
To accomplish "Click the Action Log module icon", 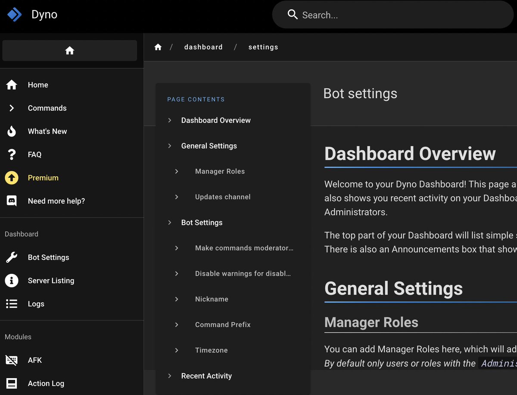I will point(12,383).
